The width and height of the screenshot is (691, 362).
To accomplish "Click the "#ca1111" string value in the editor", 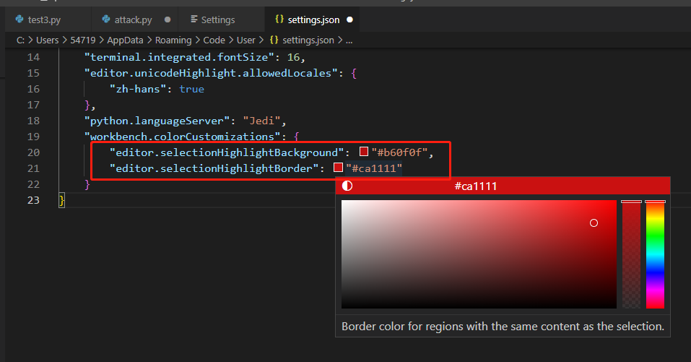I will pos(374,168).
